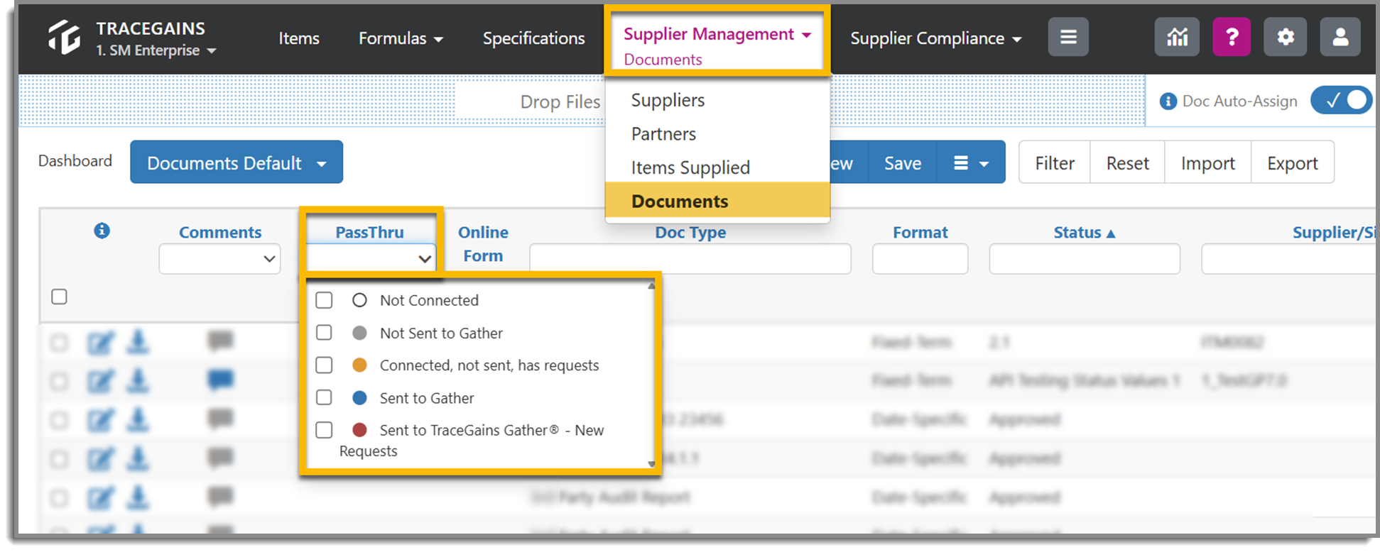1380x552 pixels.
Task: Click the Reset button
Action: tap(1127, 163)
